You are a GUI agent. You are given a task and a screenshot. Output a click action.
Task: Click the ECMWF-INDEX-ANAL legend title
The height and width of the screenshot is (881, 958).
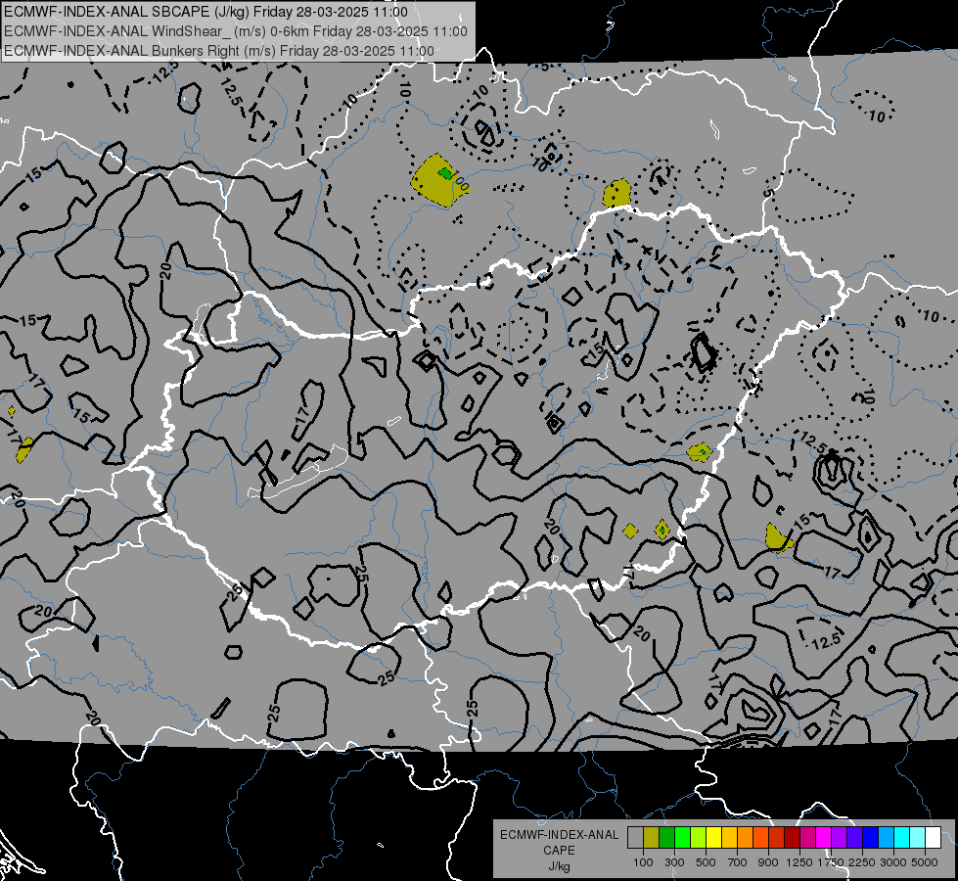[559, 835]
